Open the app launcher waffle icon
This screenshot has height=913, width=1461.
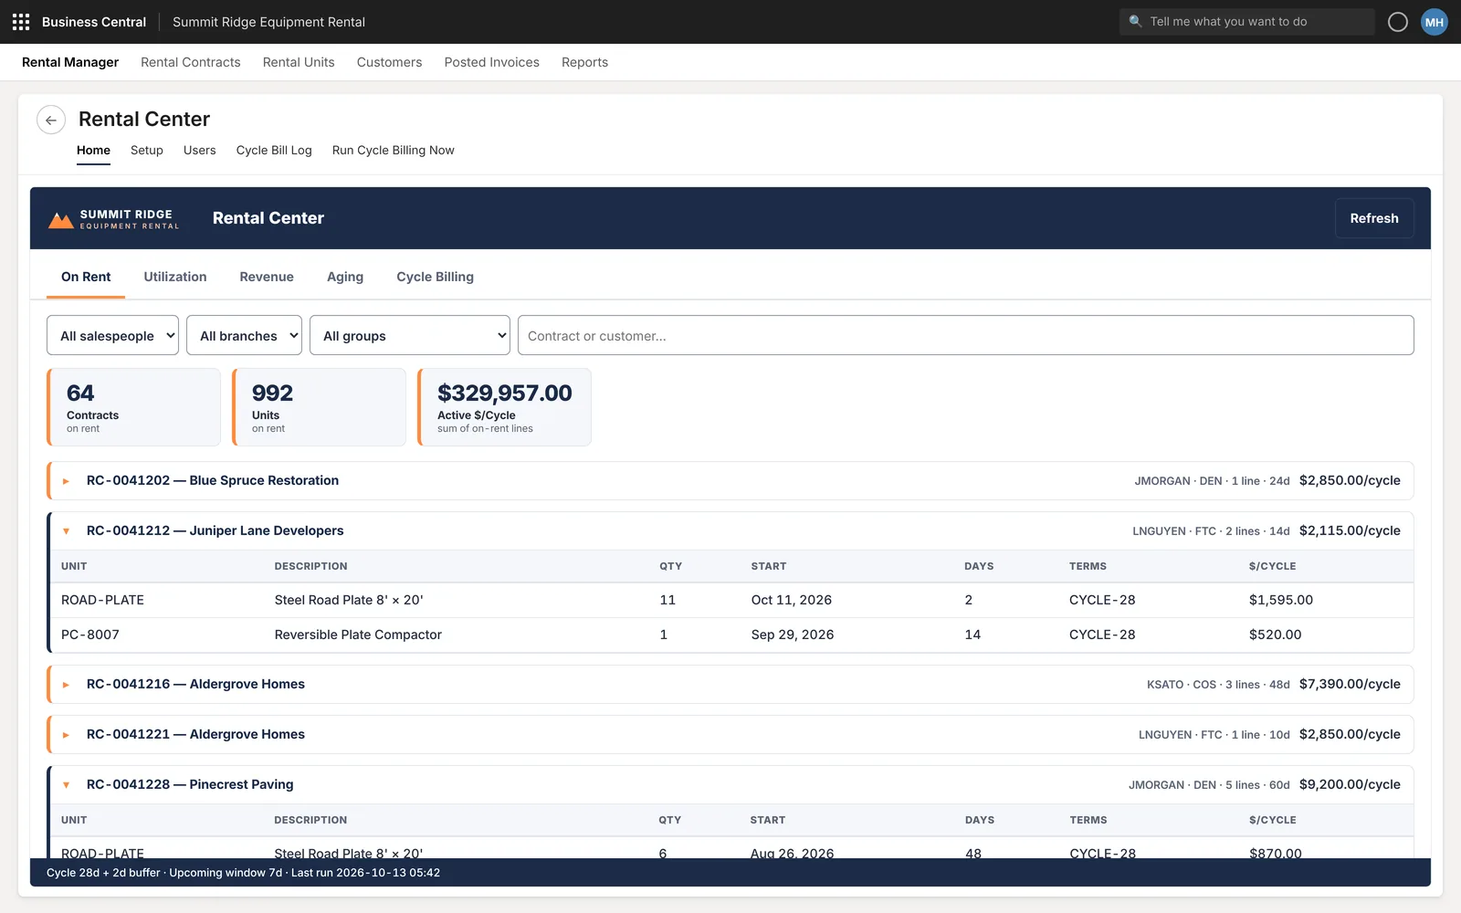point(21,22)
